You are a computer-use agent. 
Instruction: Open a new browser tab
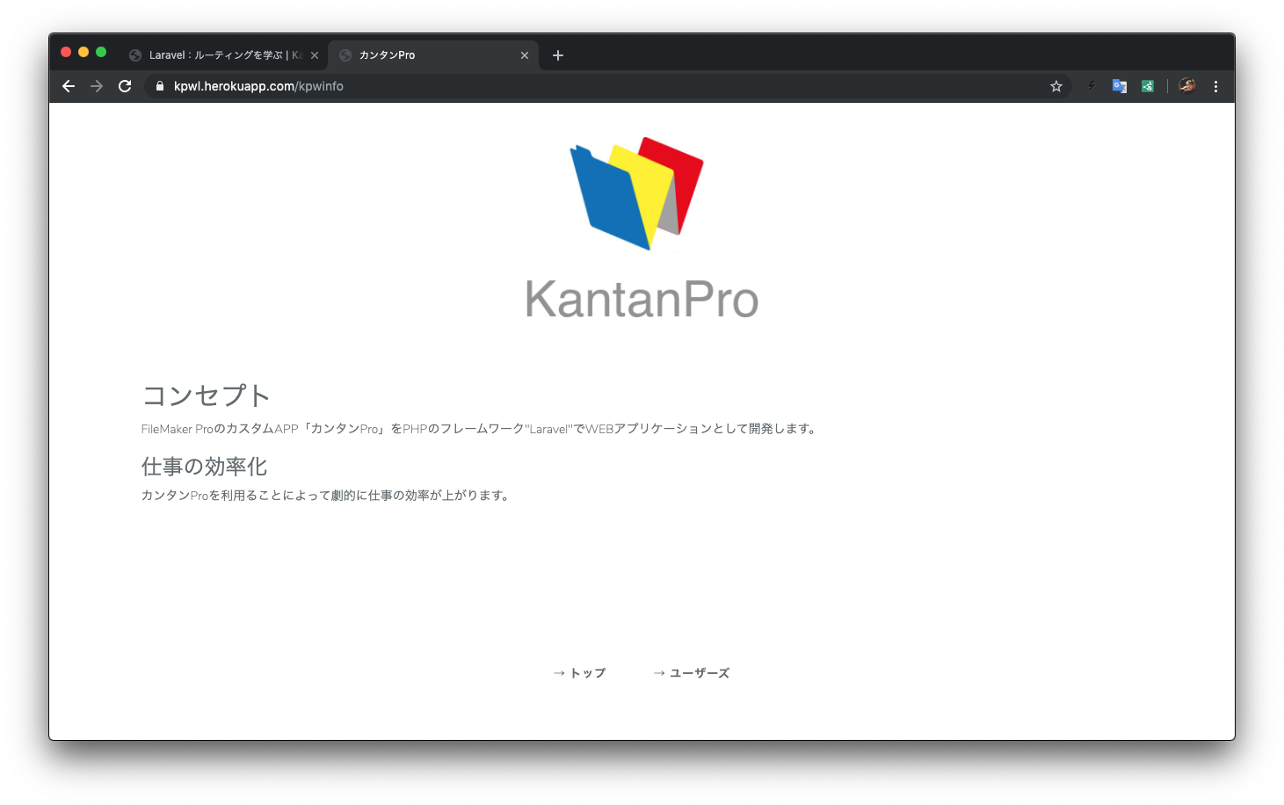558,55
